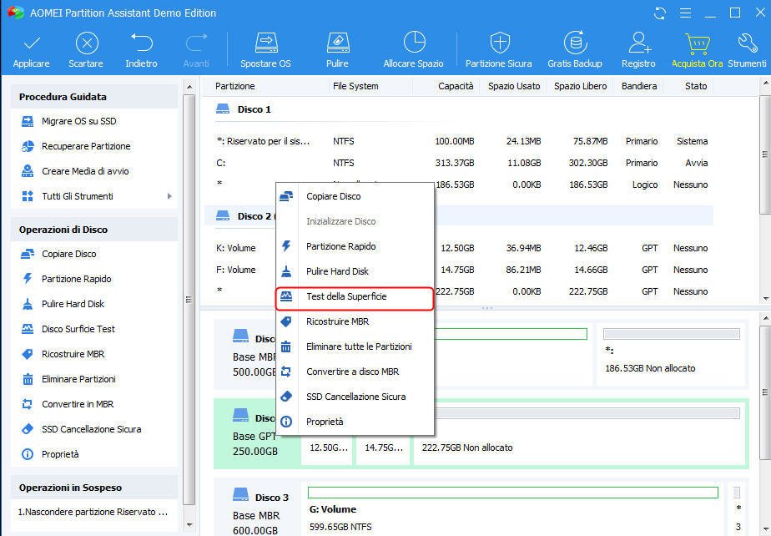Viewport: 771px width, 536px height.
Task: Click the partition list scroll down arrow
Action: click(766, 299)
